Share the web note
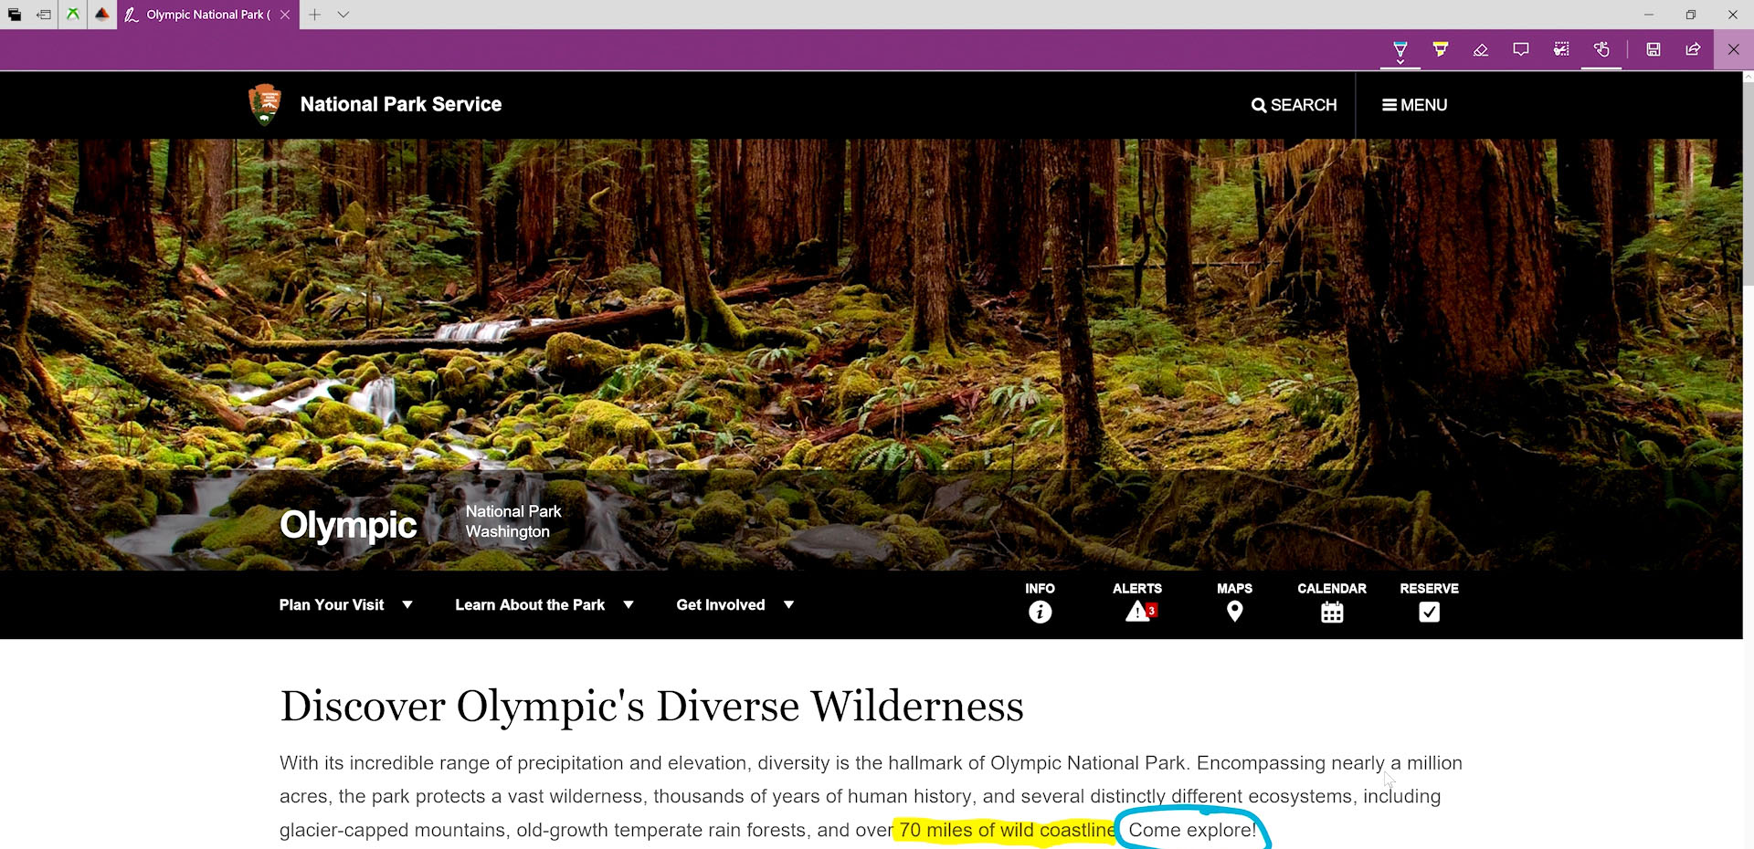The image size is (1754, 849). tap(1693, 49)
